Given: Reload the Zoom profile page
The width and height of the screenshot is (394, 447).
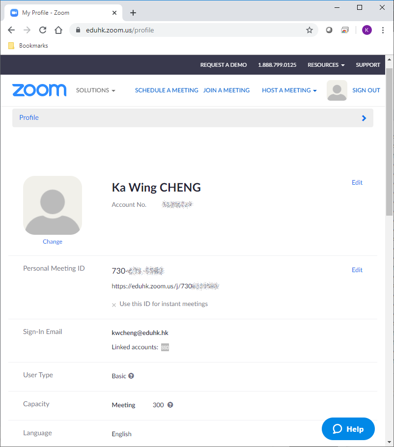Looking at the screenshot, I should coord(43,30).
